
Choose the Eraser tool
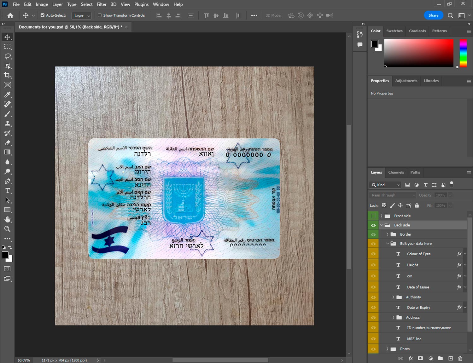(8, 143)
